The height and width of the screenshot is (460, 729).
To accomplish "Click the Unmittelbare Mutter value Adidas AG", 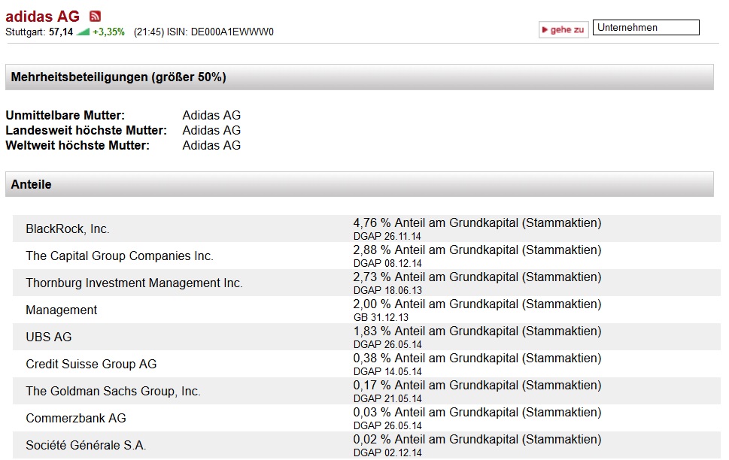I will click(x=211, y=116).
